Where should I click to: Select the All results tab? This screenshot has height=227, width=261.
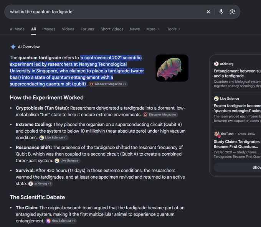click(x=33, y=29)
